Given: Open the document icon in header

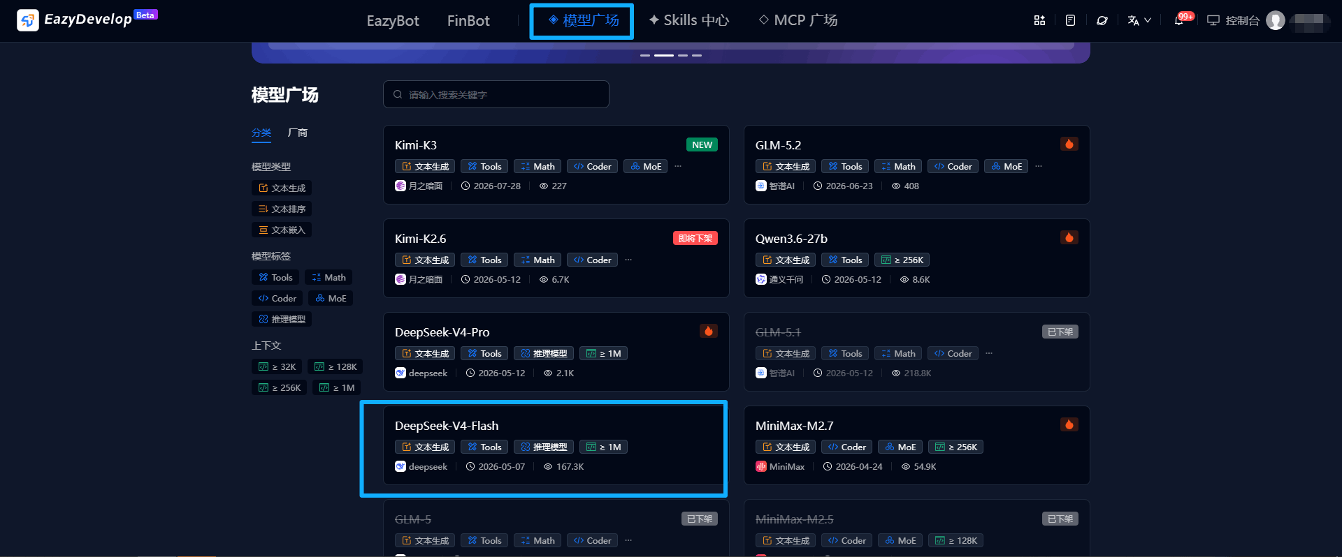Looking at the screenshot, I should [x=1070, y=20].
